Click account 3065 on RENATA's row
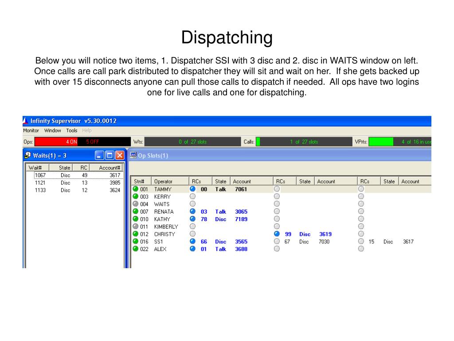The image size is (454, 341). (241, 212)
